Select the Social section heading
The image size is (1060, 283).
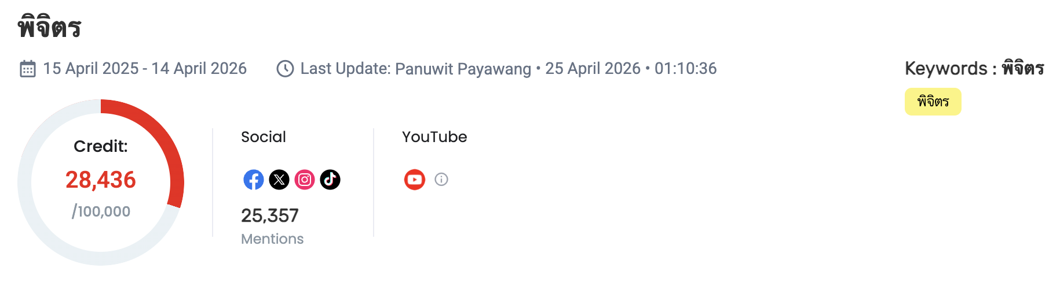pyautogui.click(x=264, y=137)
